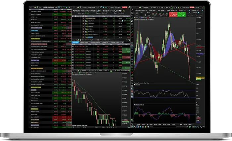
Task: Switch to the Executed orders tab
Action: [x=76, y=43]
